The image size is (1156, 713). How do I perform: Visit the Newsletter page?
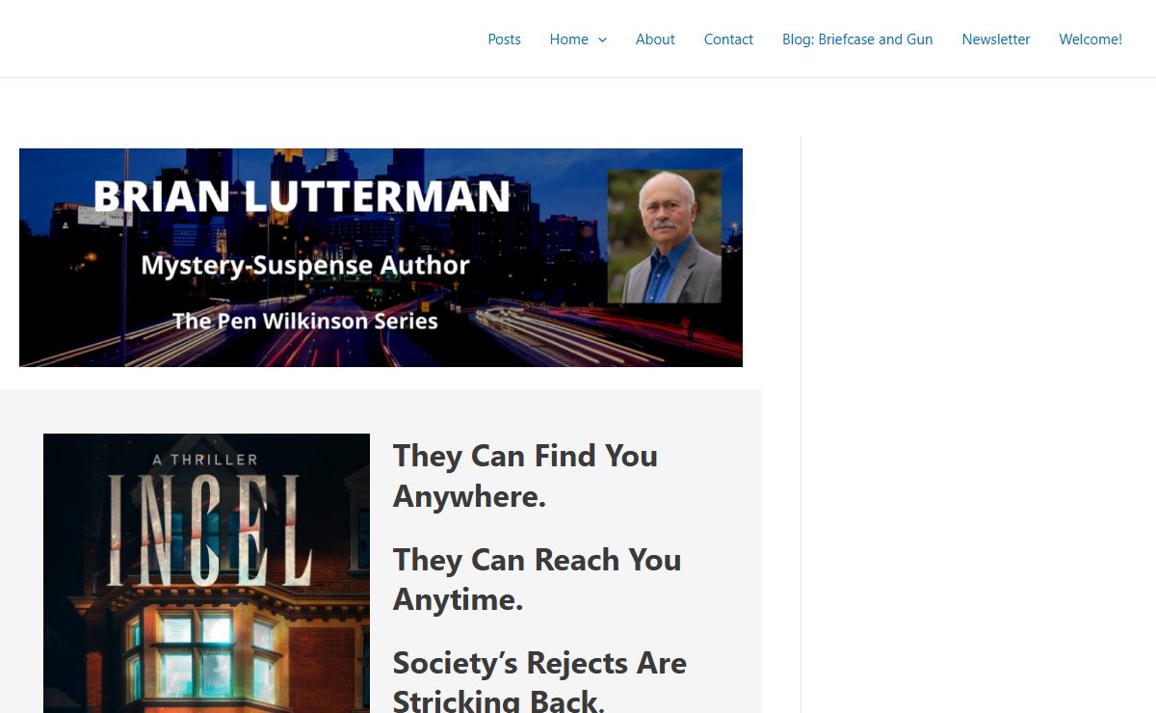[x=996, y=40]
